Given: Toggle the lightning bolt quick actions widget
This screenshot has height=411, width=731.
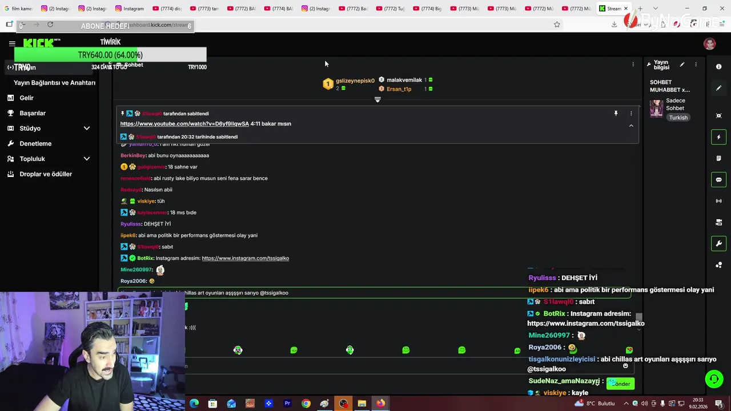Looking at the screenshot, I should pyautogui.click(x=718, y=137).
